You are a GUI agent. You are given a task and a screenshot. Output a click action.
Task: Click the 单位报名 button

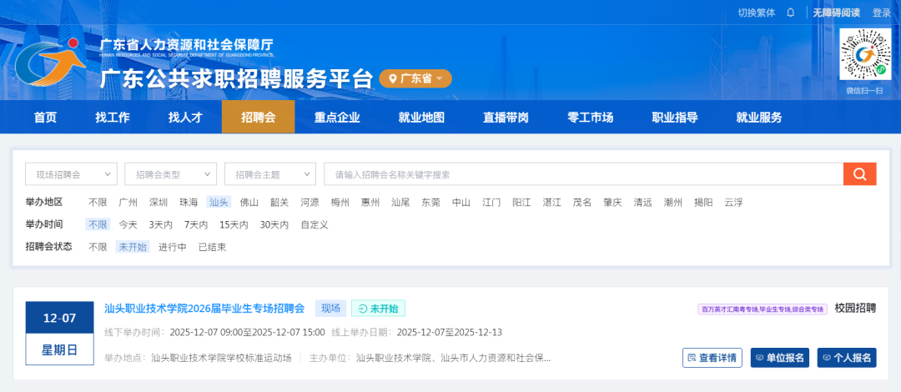tap(780, 358)
